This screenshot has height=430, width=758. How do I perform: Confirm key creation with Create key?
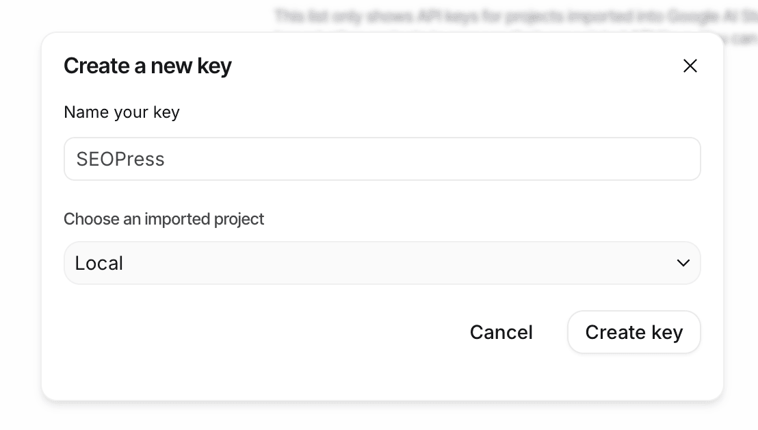(x=633, y=332)
